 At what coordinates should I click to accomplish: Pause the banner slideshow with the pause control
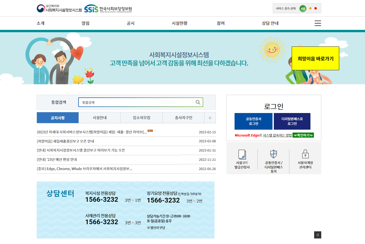point(318,235)
